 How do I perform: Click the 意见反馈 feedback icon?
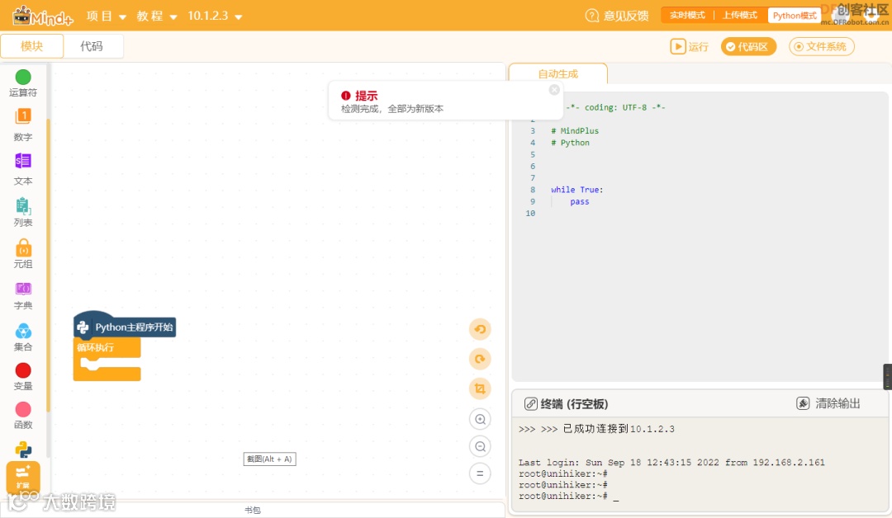(591, 16)
